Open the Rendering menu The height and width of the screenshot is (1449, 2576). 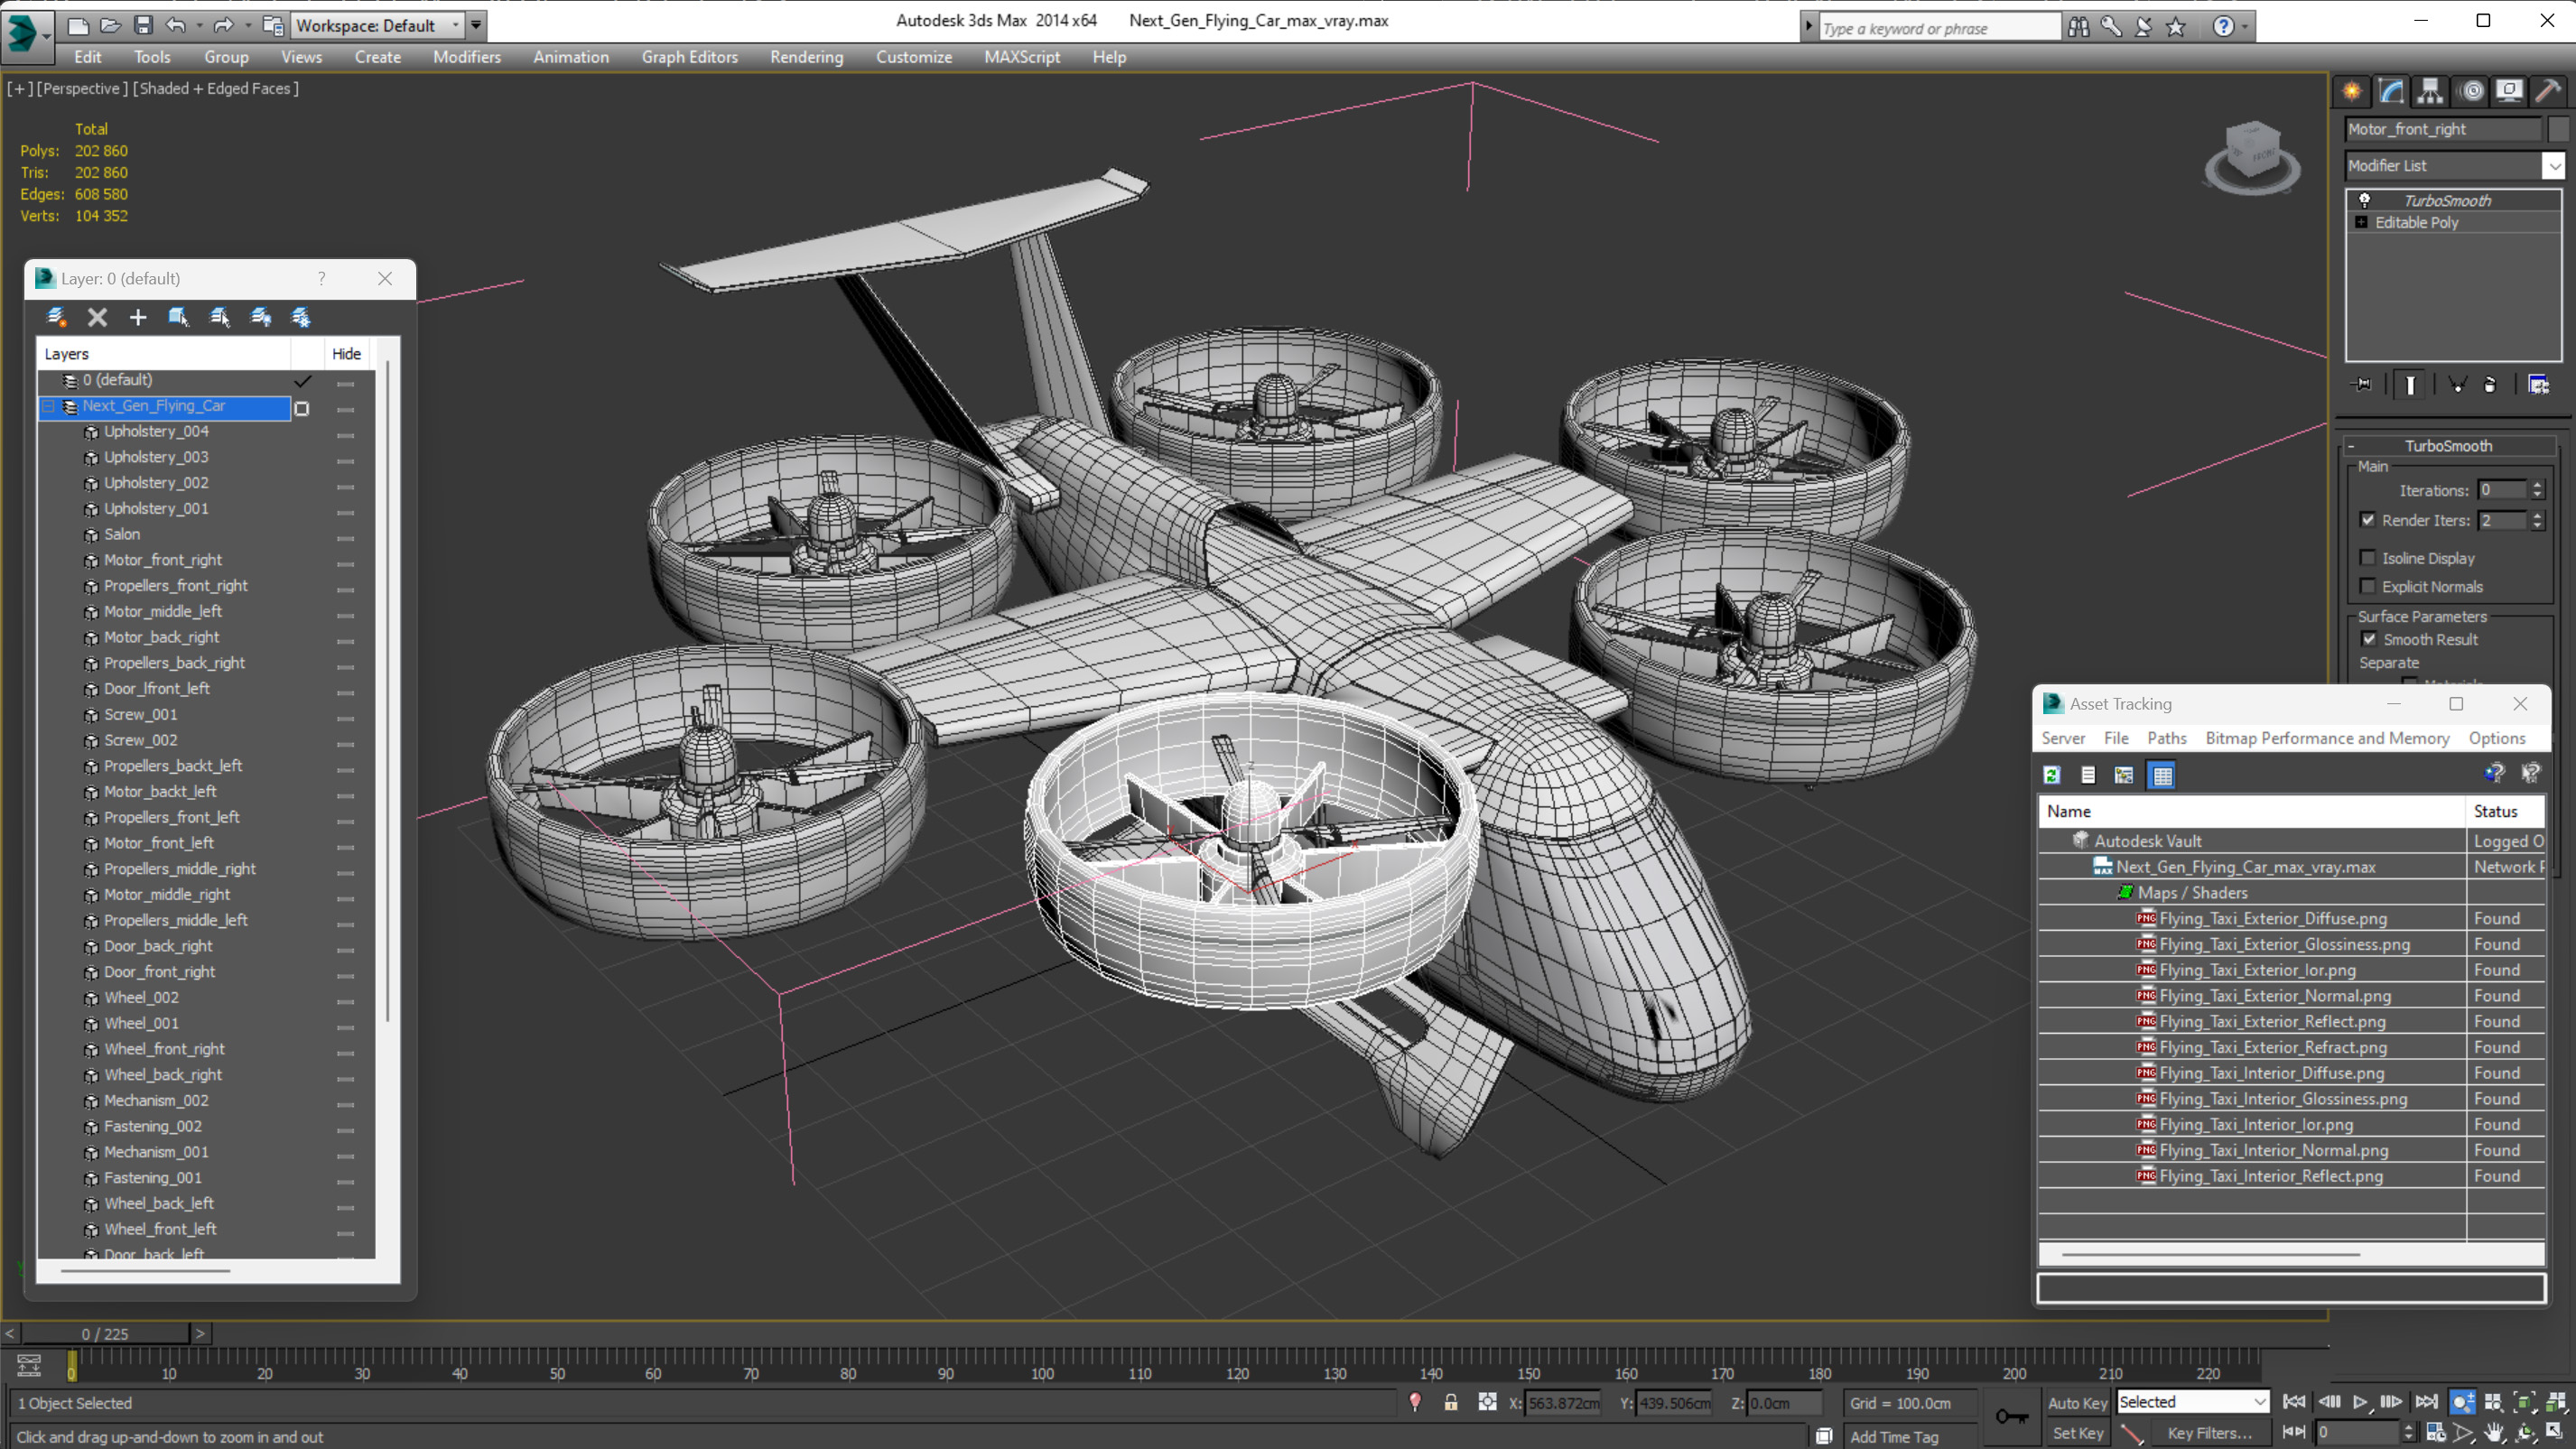[806, 57]
